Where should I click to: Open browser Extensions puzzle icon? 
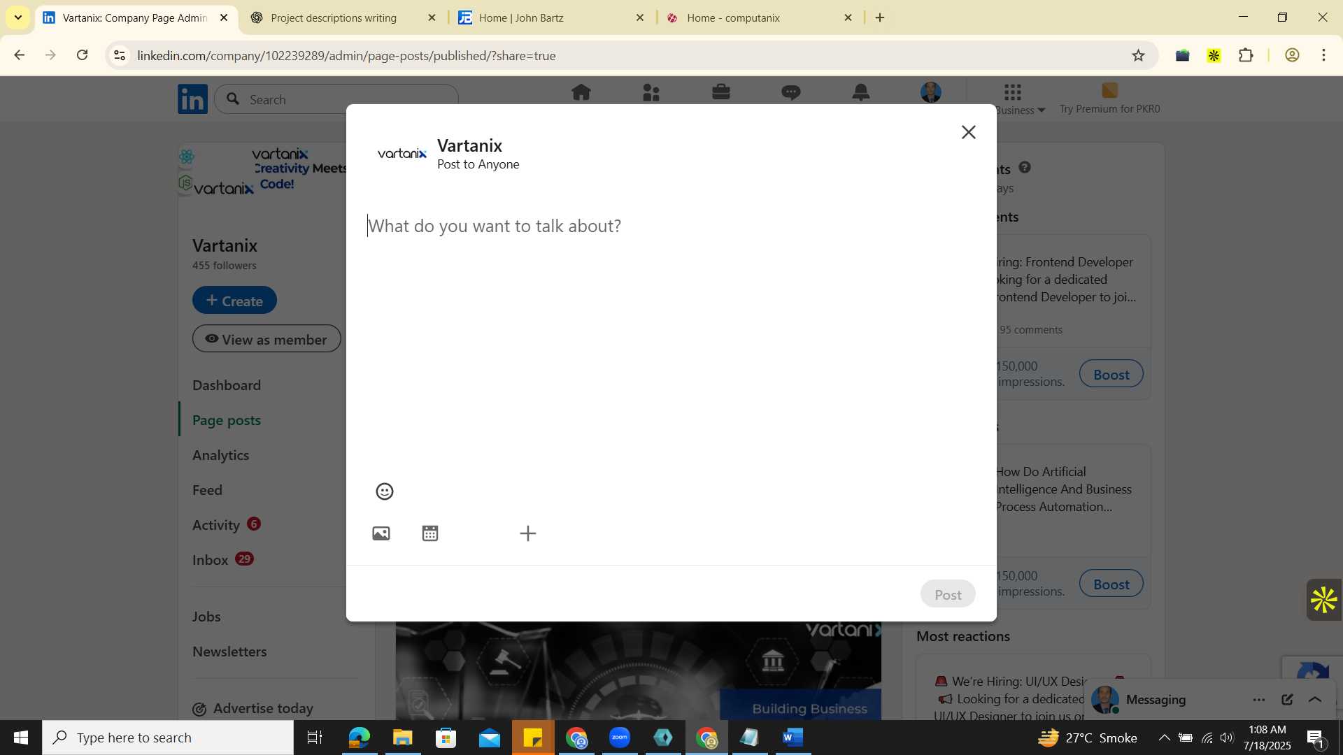pyautogui.click(x=1246, y=55)
